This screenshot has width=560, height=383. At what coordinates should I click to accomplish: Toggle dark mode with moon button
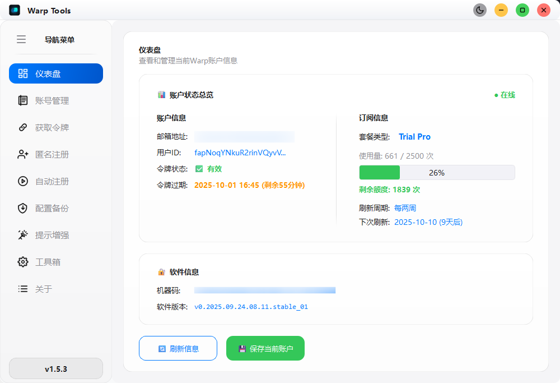coord(480,10)
